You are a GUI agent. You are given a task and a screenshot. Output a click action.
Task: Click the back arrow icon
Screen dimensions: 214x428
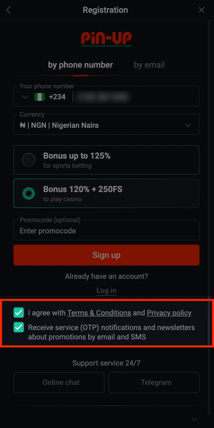[x=9, y=10]
